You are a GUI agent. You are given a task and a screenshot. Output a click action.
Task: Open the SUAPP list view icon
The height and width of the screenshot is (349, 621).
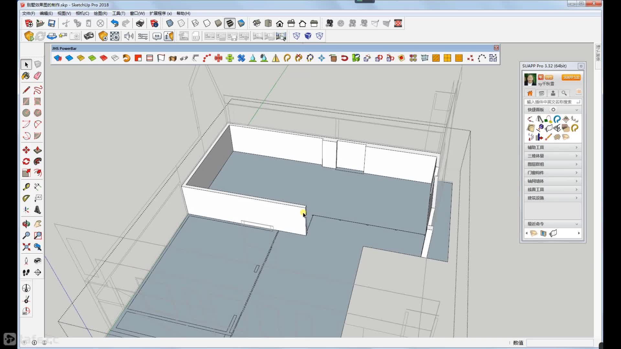coord(578,92)
